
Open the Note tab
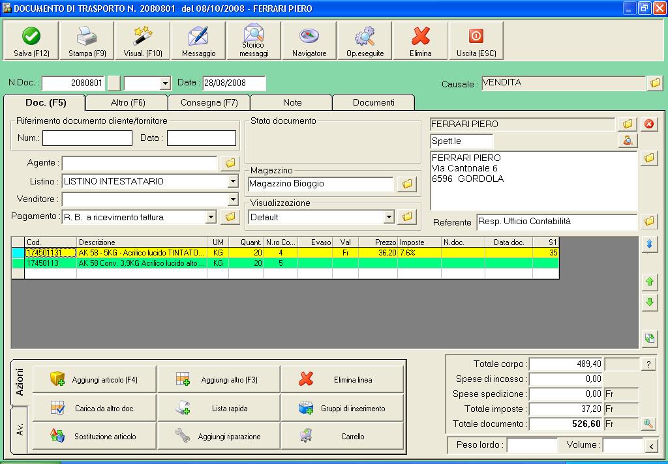point(292,102)
